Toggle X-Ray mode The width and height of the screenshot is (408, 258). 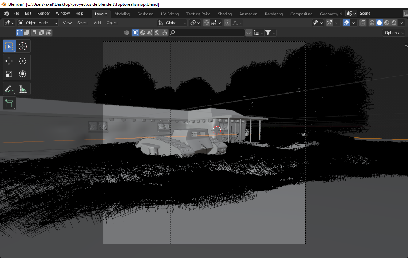pyautogui.click(x=363, y=23)
